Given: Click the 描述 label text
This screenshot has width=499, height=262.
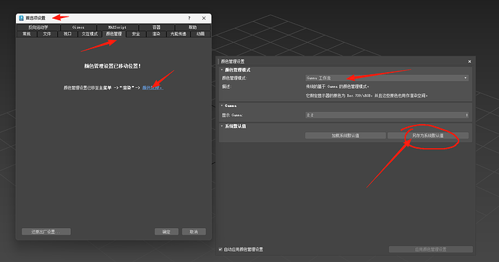Looking at the screenshot, I should pos(226,87).
